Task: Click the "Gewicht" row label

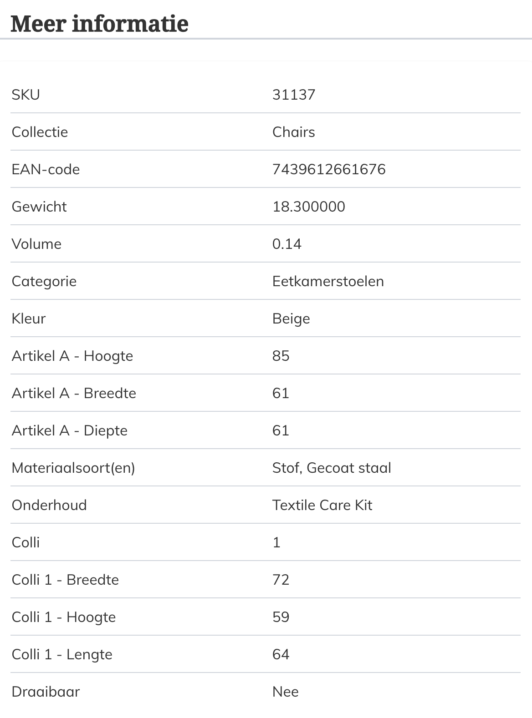Action: tap(39, 207)
